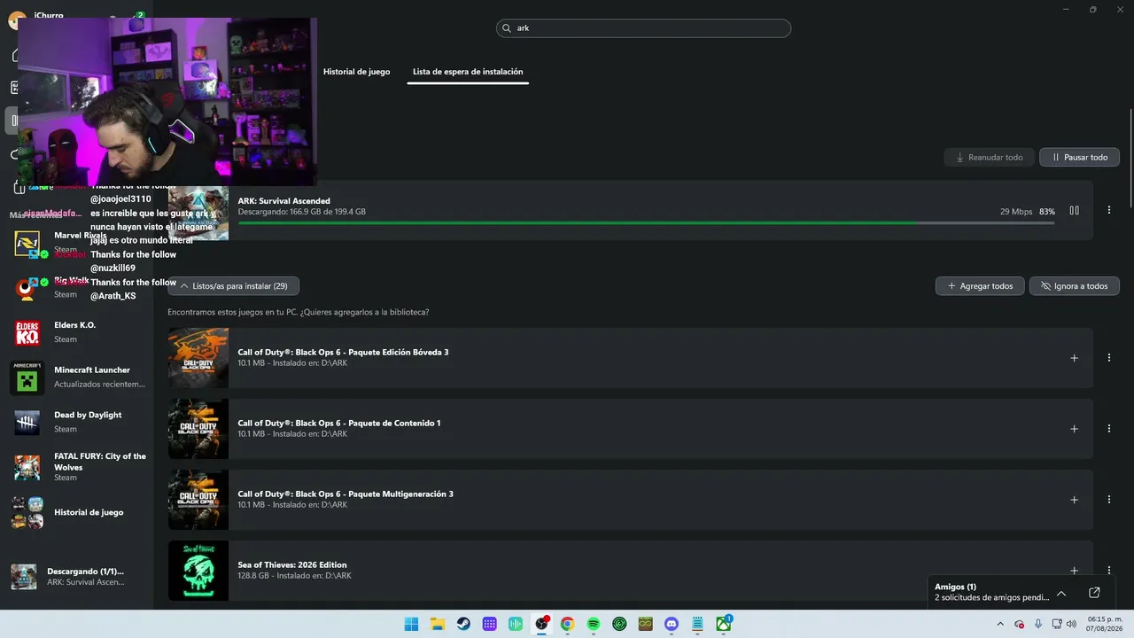The height and width of the screenshot is (638, 1134).
Task: Select Lista de espera de instalación tab
Action: point(468,72)
